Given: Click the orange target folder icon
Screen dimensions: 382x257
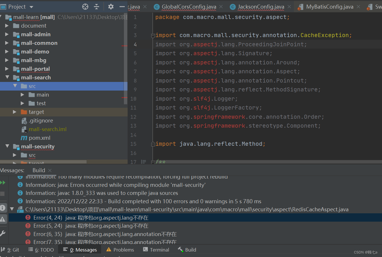Looking at the screenshot, I should point(24,112).
